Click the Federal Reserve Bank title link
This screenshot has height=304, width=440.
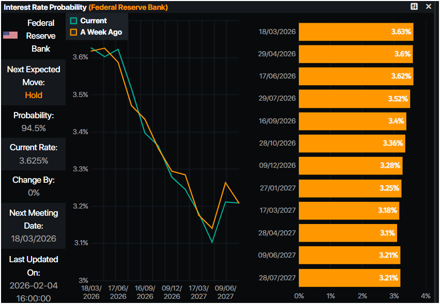pyautogui.click(x=128, y=7)
